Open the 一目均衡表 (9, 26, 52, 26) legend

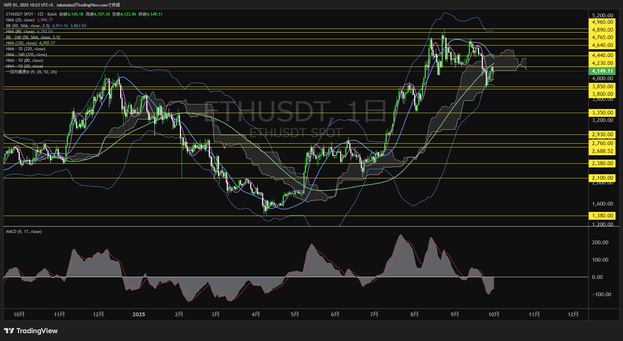[x=31, y=72]
